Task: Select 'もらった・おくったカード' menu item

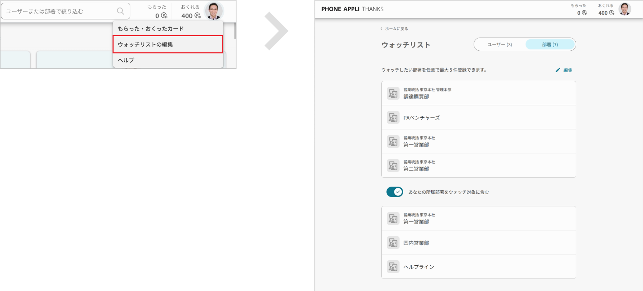Action: [168, 29]
